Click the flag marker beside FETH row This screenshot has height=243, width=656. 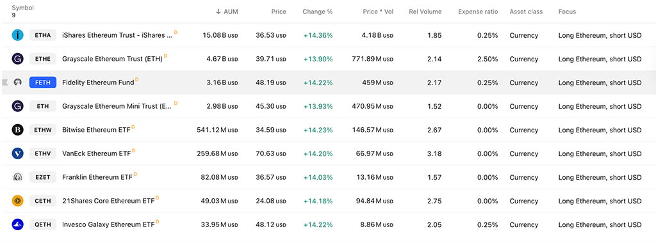[x=4, y=82]
